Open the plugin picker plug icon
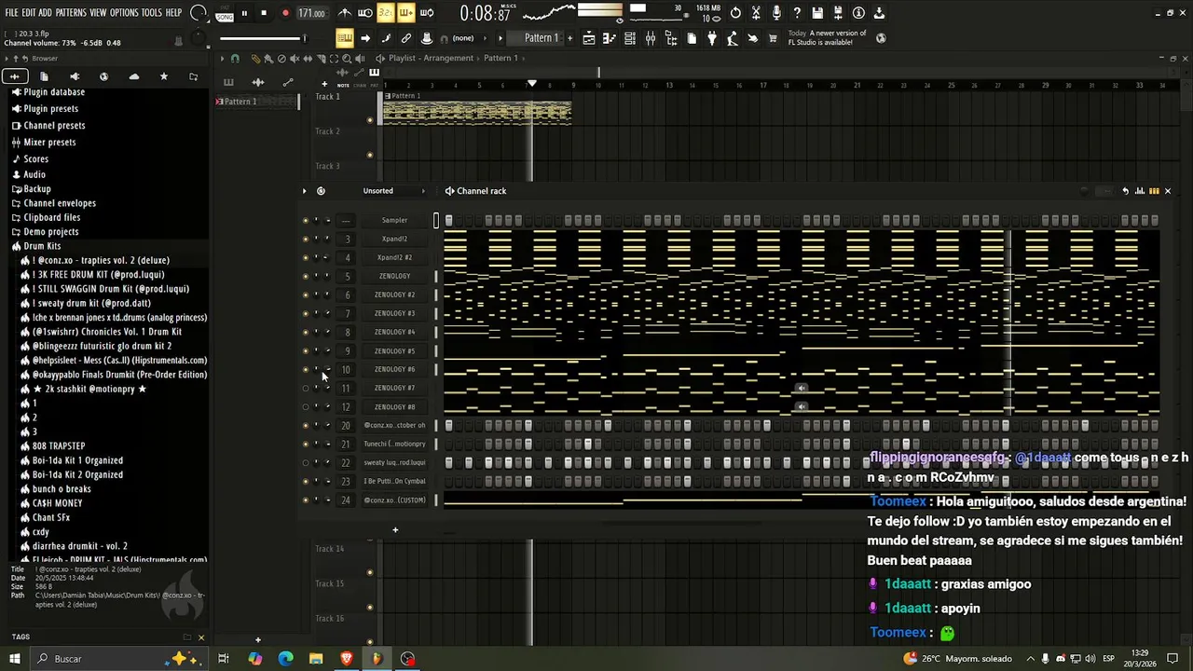1193x671 pixels. (712, 38)
